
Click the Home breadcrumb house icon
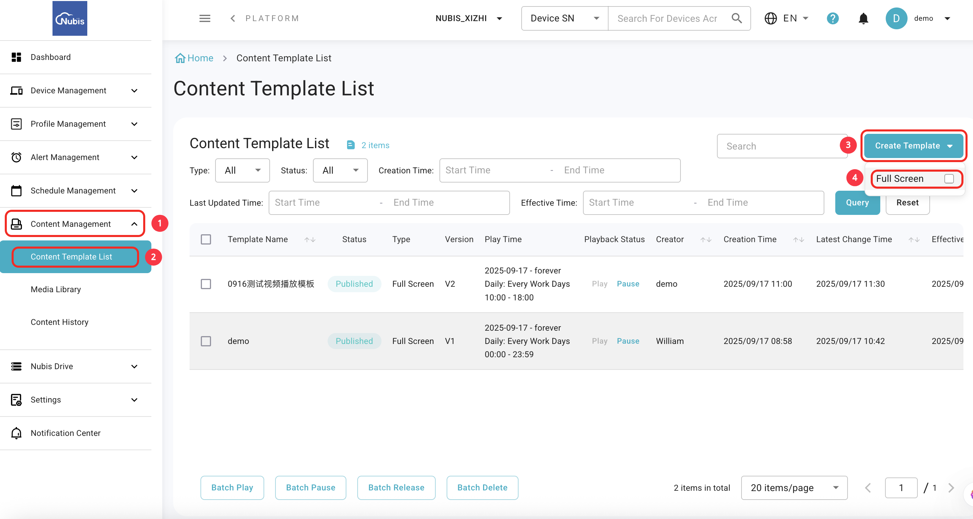click(180, 58)
